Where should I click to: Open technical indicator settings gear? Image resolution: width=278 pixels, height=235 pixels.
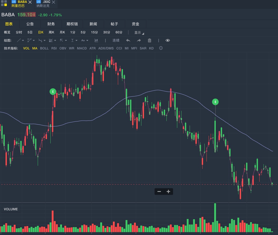161,48
